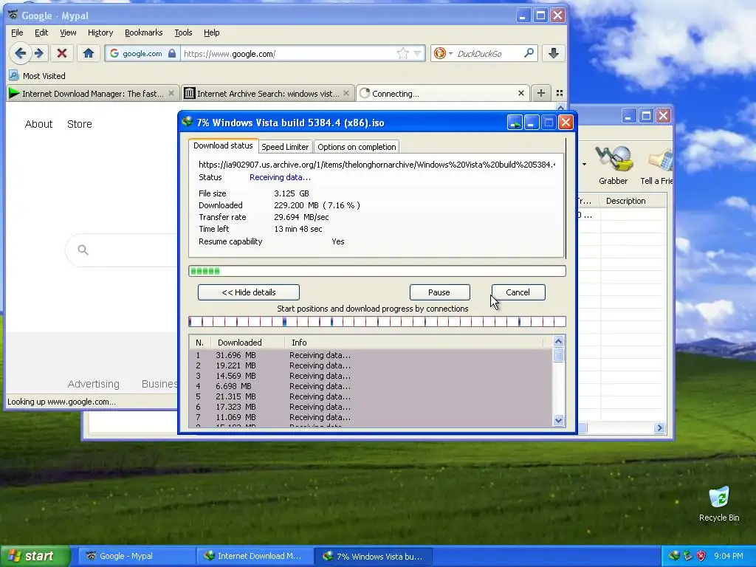The width and height of the screenshot is (756, 567).
Task: Switch to Internet Download Manager browser tab
Action: click(x=93, y=93)
